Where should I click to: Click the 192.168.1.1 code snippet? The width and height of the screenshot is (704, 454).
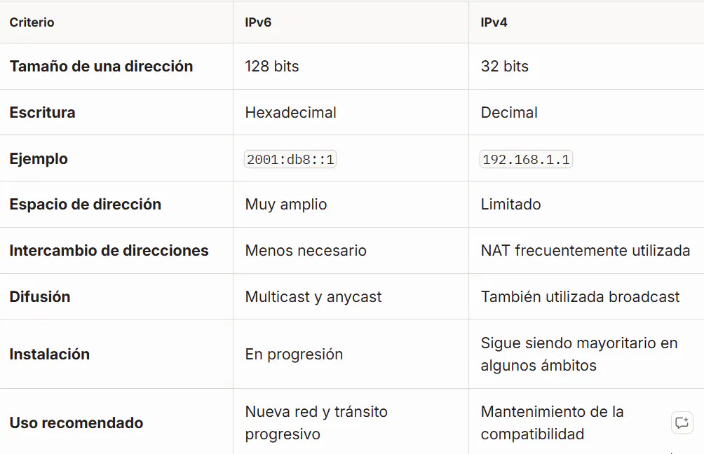pos(526,159)
